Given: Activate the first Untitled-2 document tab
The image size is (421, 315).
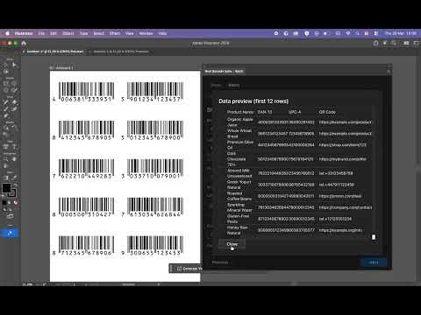Looking at the screenshot, I should tap(55, 52).
